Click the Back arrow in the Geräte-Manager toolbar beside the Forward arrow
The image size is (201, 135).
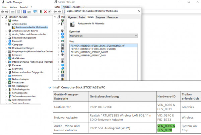tap(2, 12)
